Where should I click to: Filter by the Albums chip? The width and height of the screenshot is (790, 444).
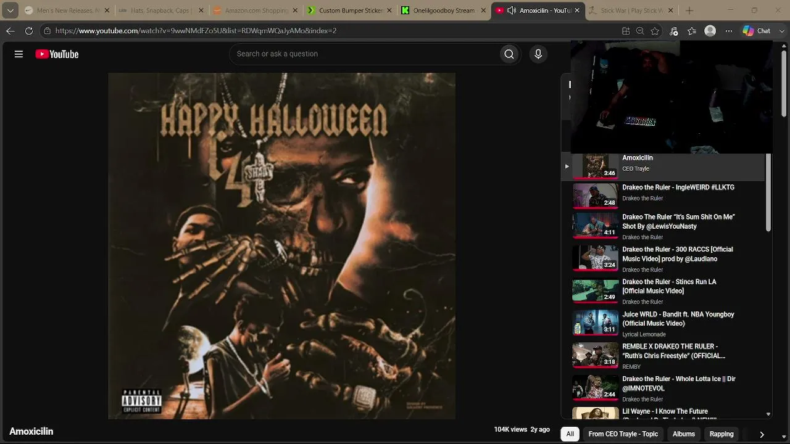[x=684, y=434]
